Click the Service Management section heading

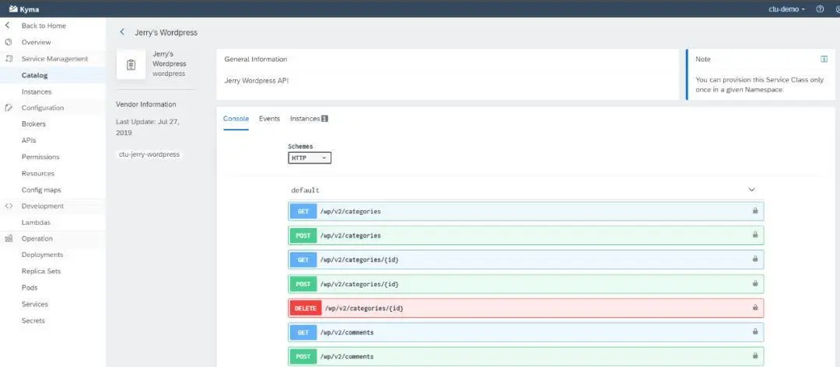[54, 59]
